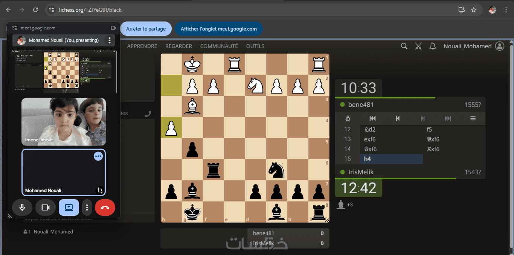Bookmark this page with the star icon

pyautogui.click(x=474, y=10)
